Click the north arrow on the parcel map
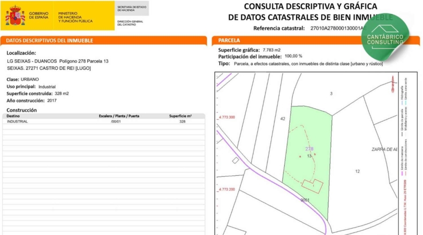423x235 pixels. [x=393, y=84]
